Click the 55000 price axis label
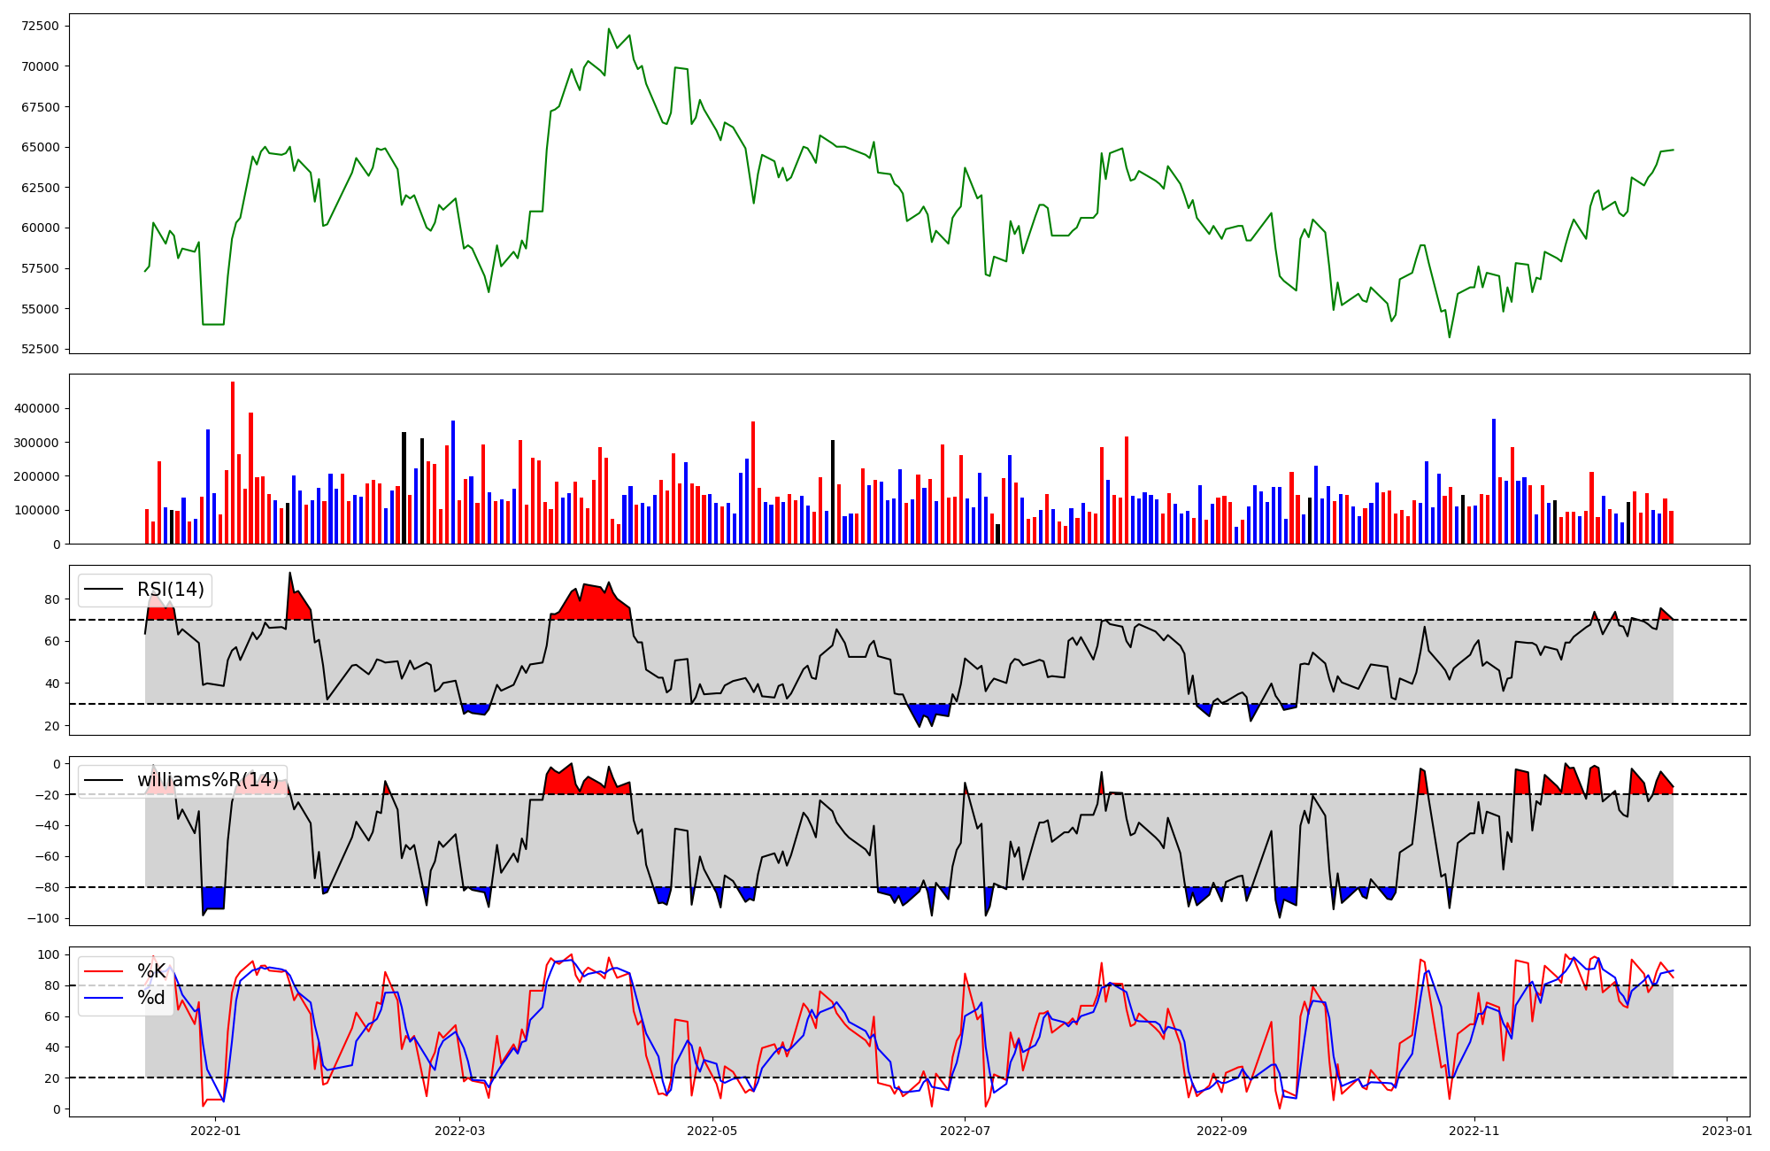The height and width of the screenshot is (1151, 1770). 40,309
